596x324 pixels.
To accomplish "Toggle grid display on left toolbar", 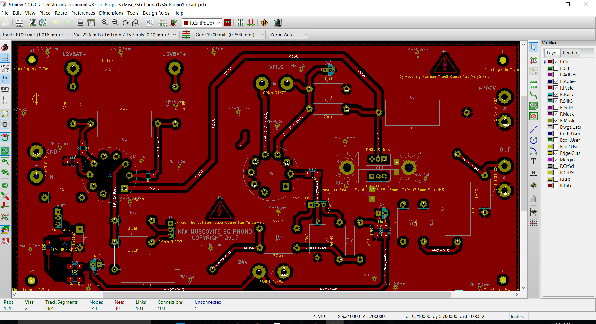I will [5, 58].
